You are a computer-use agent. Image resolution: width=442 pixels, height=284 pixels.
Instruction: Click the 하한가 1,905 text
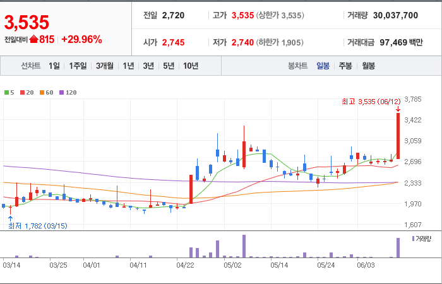(x=280, y=42)
